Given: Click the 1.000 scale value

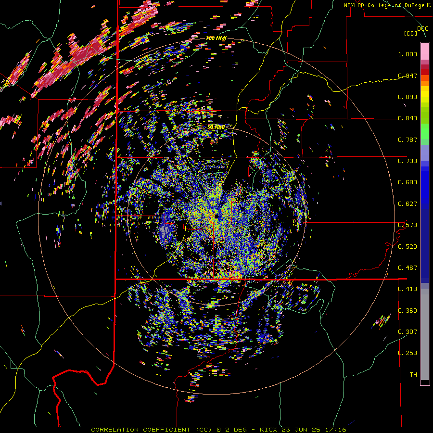Looking at the screenshot, I should click(x=408, y=54).
